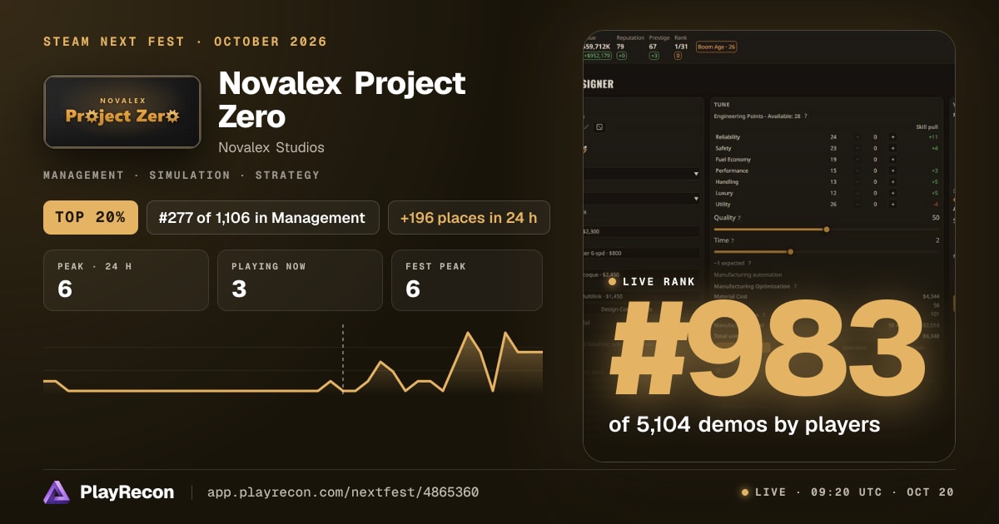Open the dropdown just below the tool icons
The height and width of the screenshot is (524, 999).
point(641,174)
